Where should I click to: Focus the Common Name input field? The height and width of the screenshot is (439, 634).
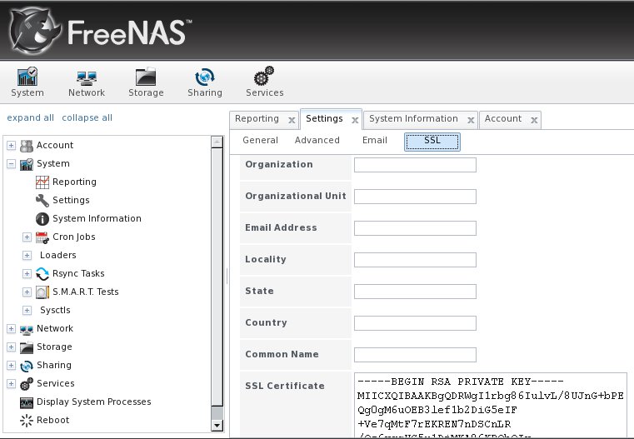tap(415, 355)
